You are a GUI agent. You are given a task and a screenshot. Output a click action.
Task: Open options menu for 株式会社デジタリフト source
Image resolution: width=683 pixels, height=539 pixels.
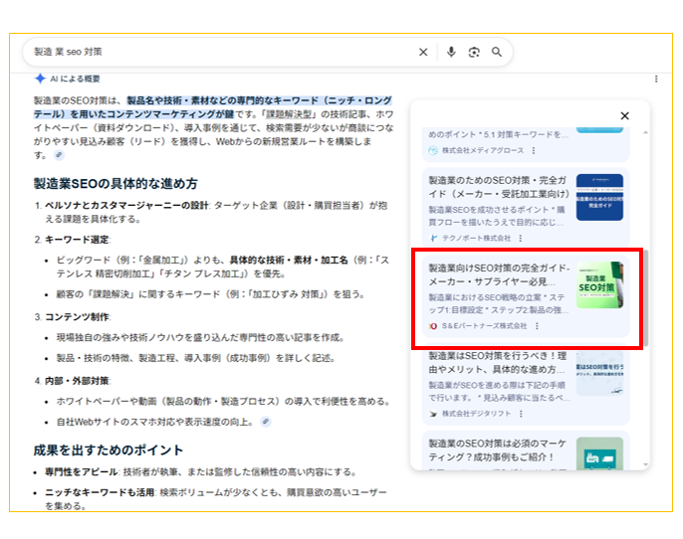click(521, 414)
